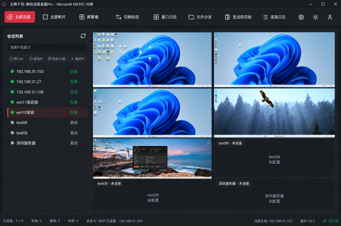The width and height of the screenshot is (341, 226).
Task: Click 已连接: 5 / 8 in status bar
Action: coord(13,221)
